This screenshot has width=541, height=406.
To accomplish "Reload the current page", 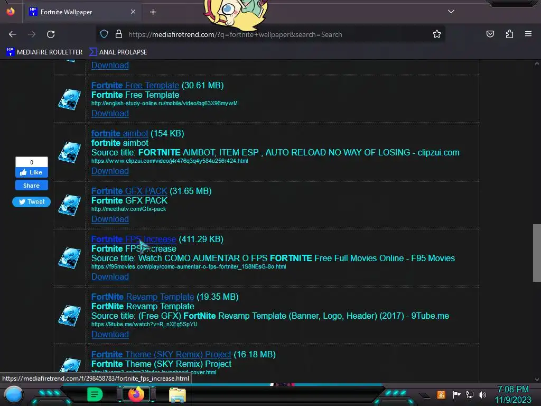I will pos(51,34).
